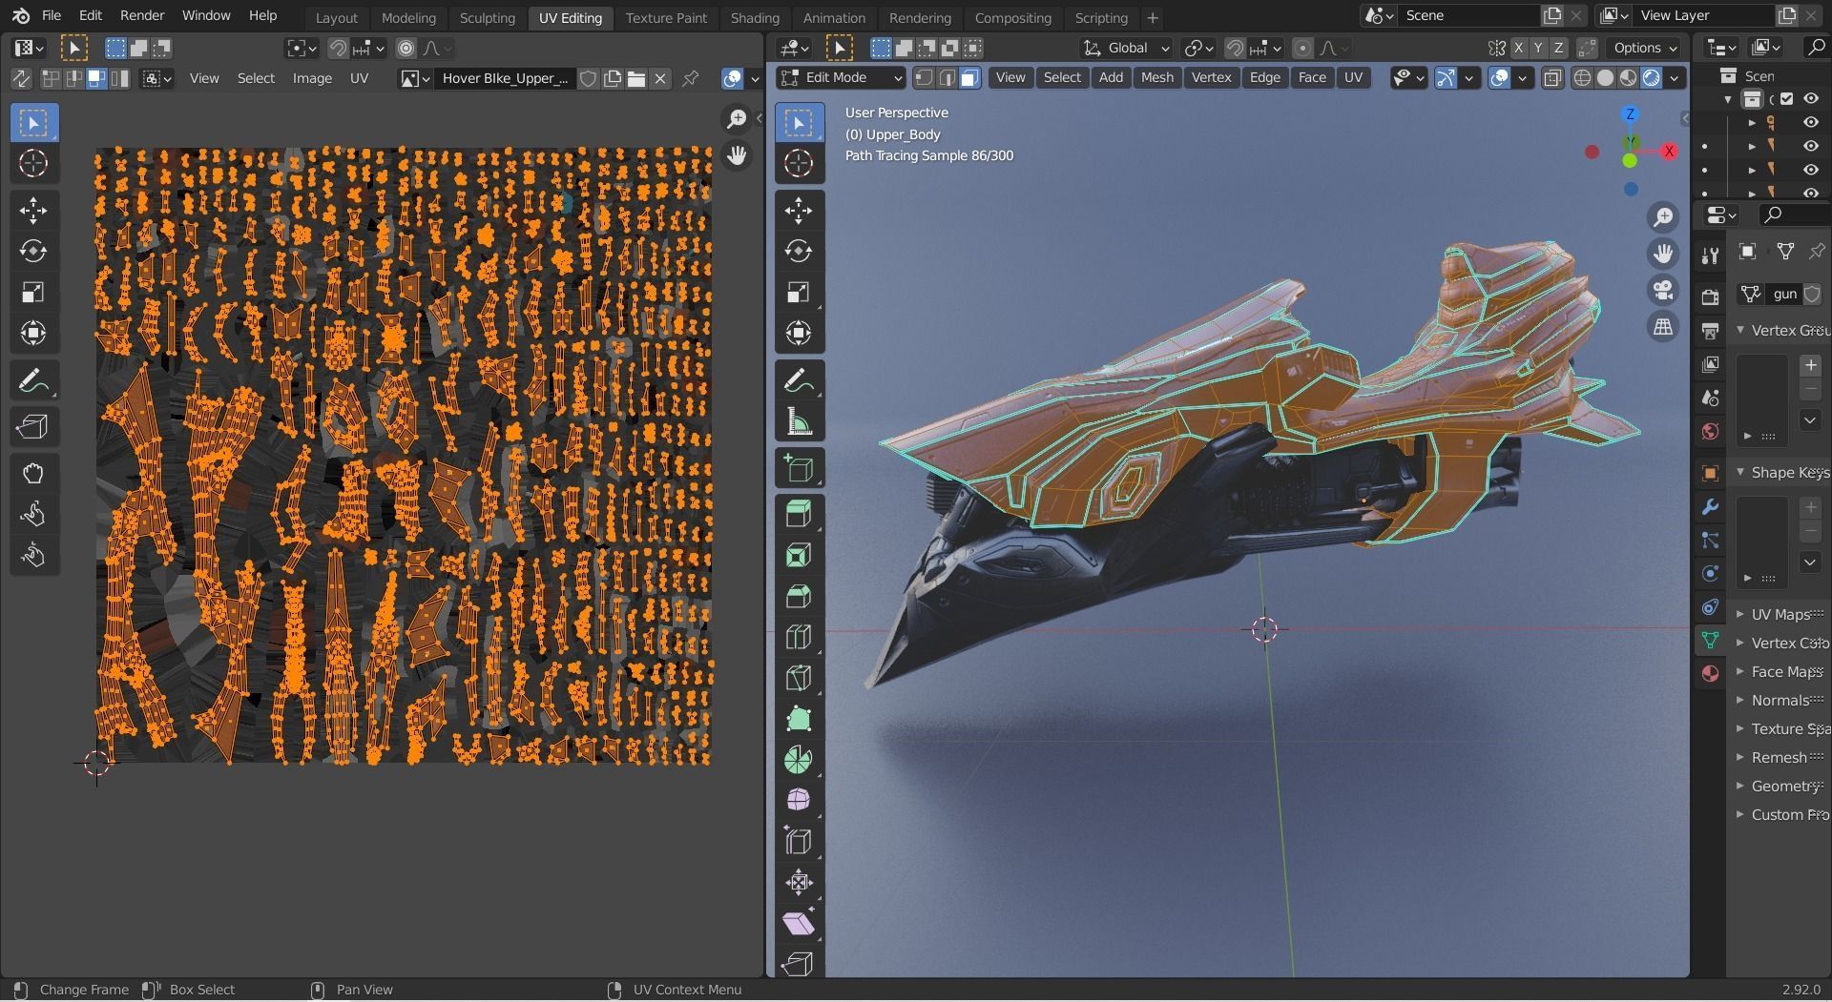Click the red X axis on navigation gizmo
Screen dimensions: 1832x1002
1669,152
